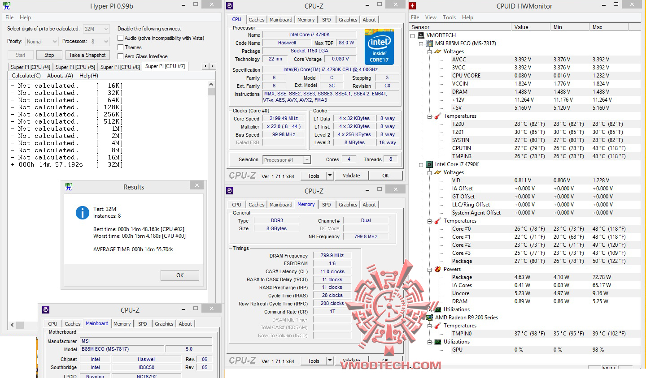This screenshot has height=378, width=646.
Task: Check the Aero Glass Interface option
Action: tap(120, 56)
